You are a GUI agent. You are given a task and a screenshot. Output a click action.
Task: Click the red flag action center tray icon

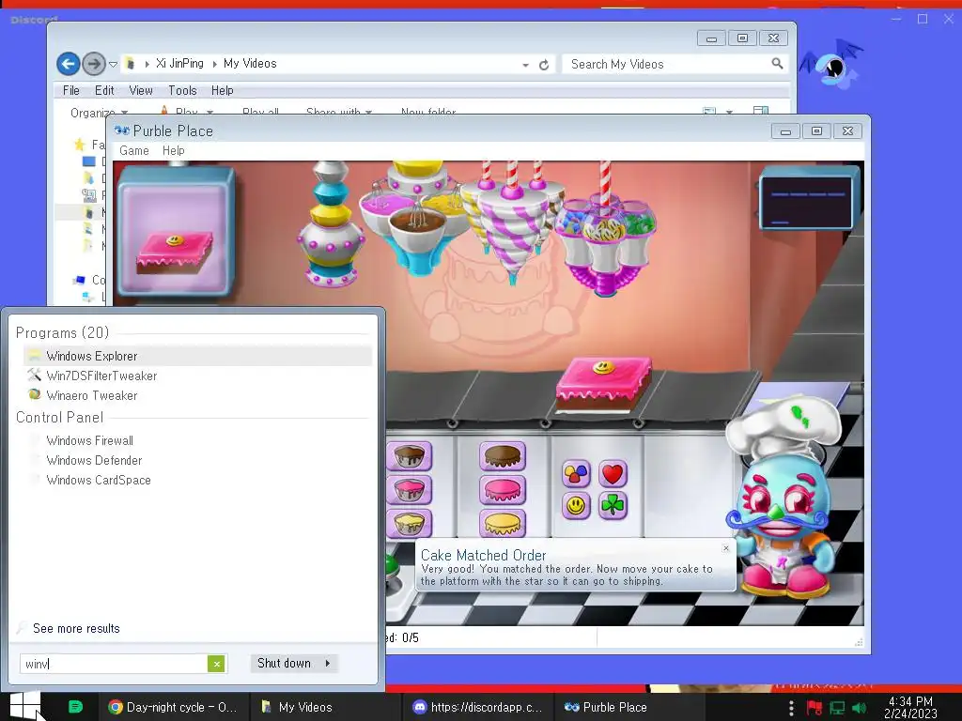(815, 708)
